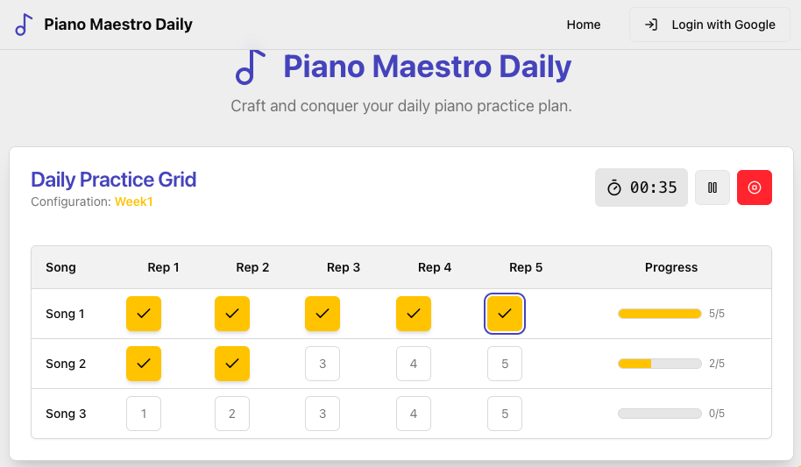Click Song 2 progress bar

pos(660,364)
